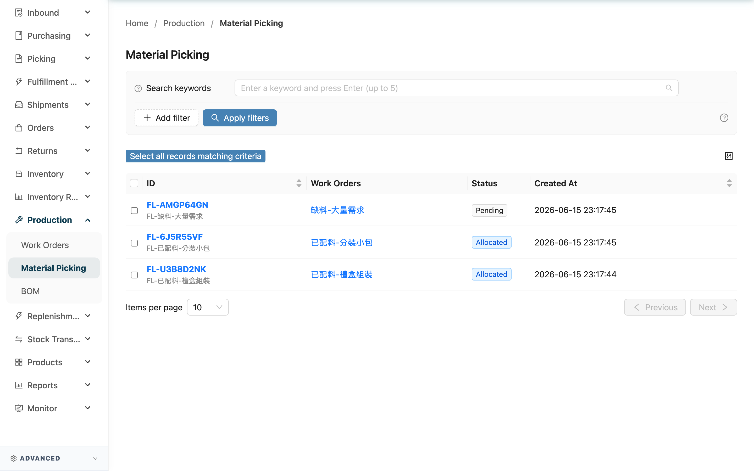Image resolution: width=754 pixels, height=471 pixels.
Task: Click Select all records matching criteria
Action: tap(195, 156)
